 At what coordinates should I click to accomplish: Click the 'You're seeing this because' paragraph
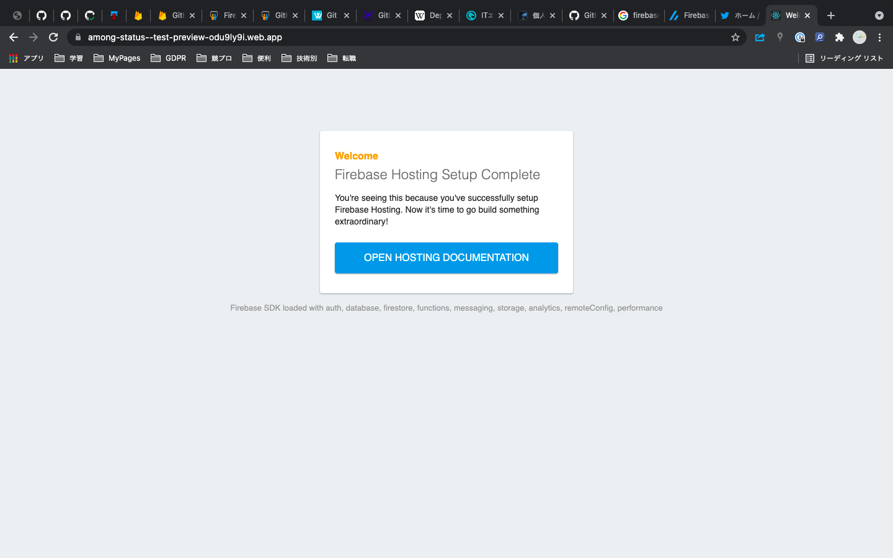coord(437,210)
